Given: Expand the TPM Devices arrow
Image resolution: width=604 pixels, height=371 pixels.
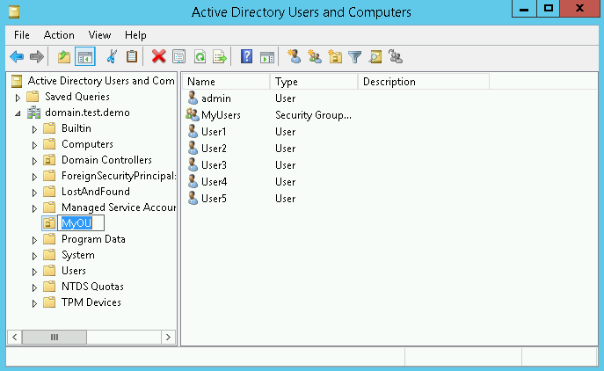Looking at the screenshot, I should [x=34, y=303].
